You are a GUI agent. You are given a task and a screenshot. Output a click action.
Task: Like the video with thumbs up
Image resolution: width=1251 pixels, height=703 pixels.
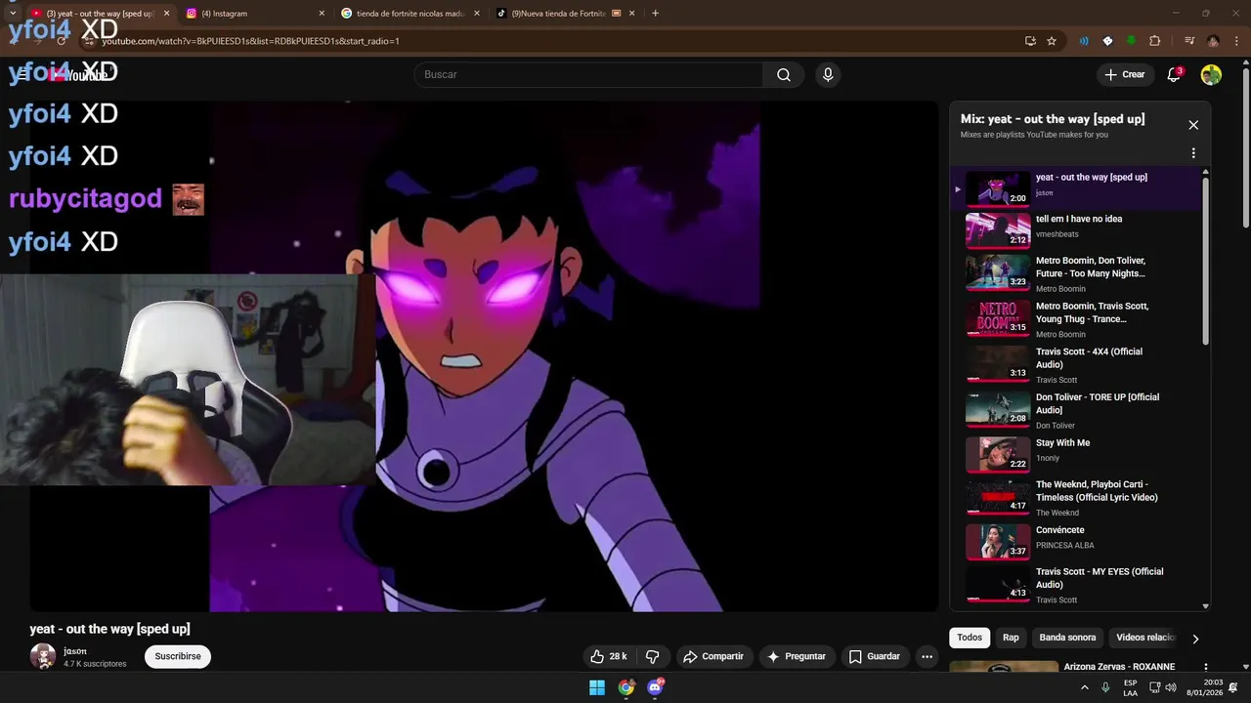[608, 656]
